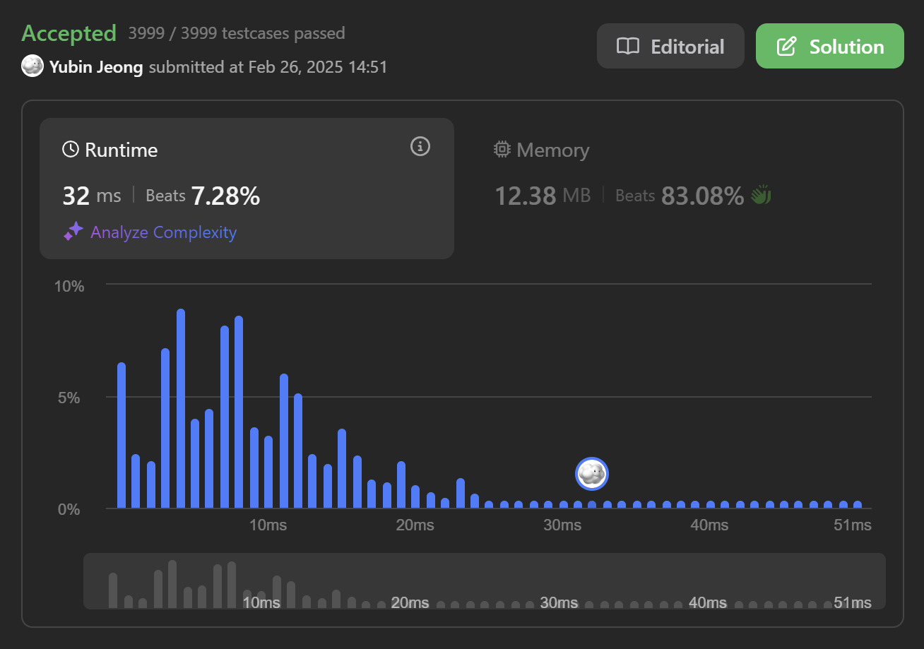Viewport: 924px width, 649px height.
Task: Click the clapping hands icon beside 83.08%
Action: point(761,195)
